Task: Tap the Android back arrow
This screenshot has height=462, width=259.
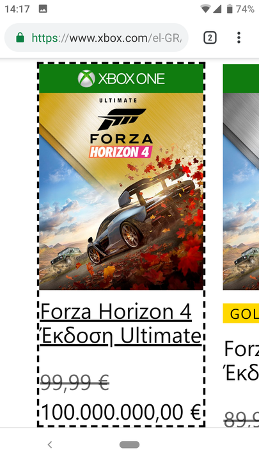Action: point(50,445)
